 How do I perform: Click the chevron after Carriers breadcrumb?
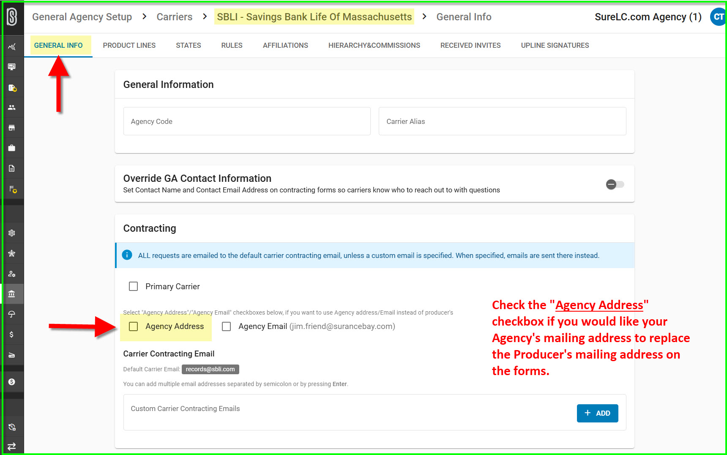[x=205, y=16]
